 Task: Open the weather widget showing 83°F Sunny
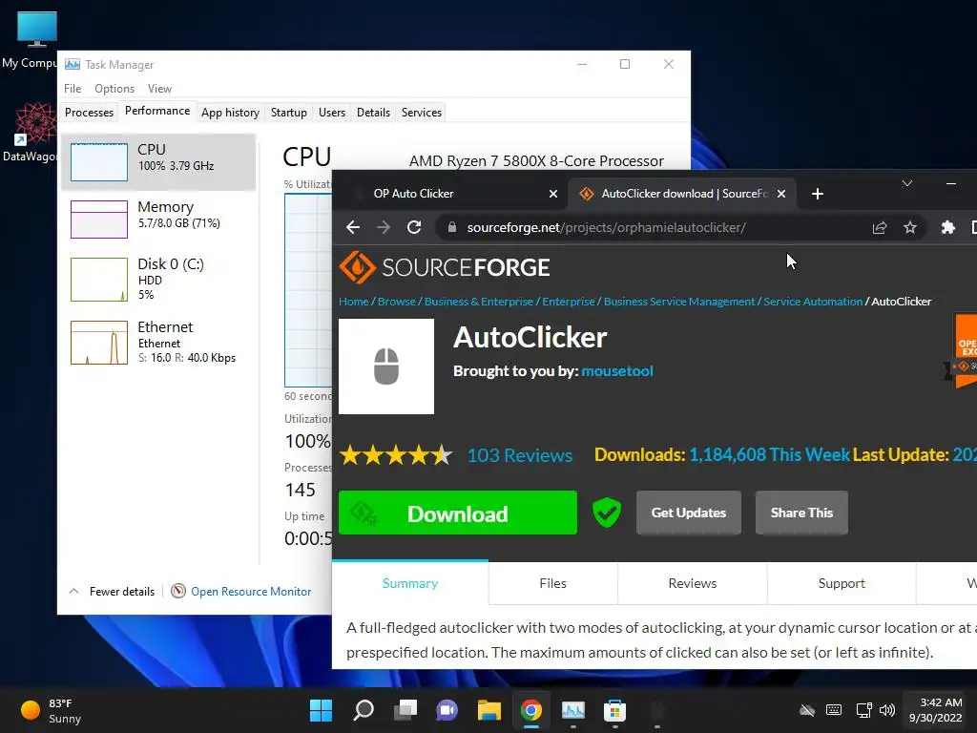pyautogui.click(x=52, y=710)
